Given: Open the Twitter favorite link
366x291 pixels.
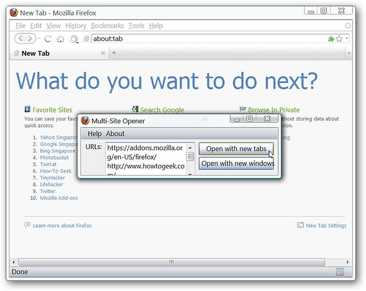Looking at the screenshot, I should [48, 191].
